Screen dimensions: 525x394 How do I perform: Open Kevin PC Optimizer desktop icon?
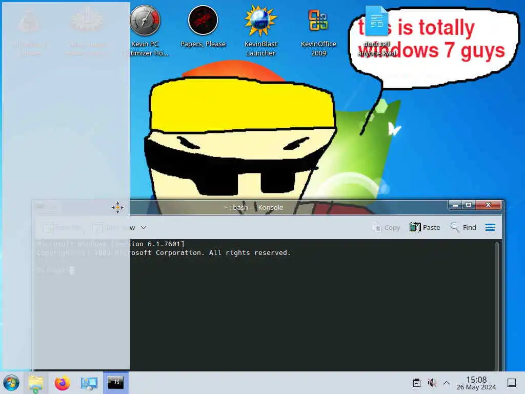[145, 30]
